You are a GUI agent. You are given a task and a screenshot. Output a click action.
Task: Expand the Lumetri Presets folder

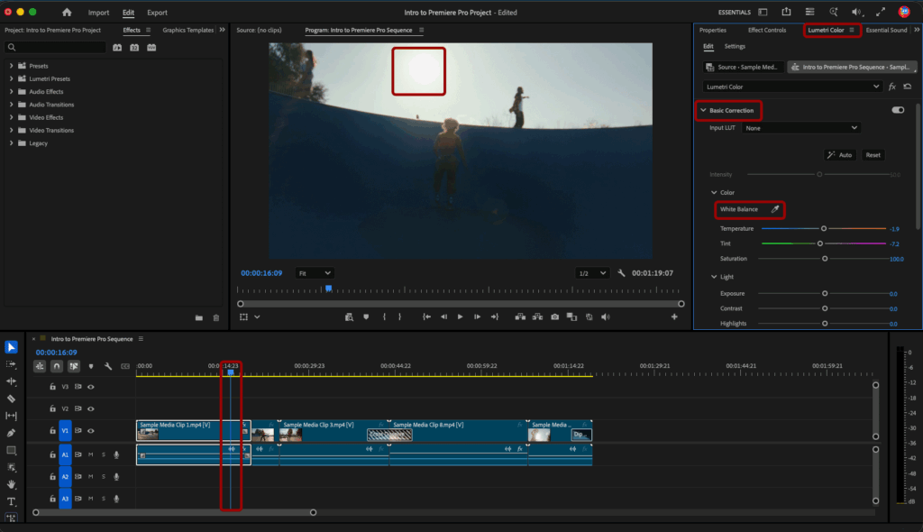coord(11,79)
